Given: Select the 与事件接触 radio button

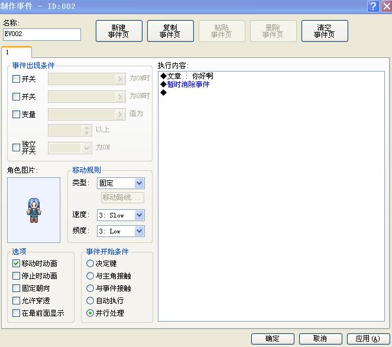Looking at the screenshot, I should tap(90, 288).
